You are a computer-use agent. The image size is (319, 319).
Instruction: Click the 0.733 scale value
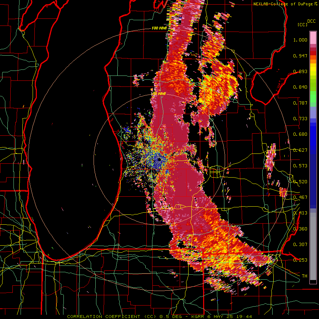coord(300,119)
